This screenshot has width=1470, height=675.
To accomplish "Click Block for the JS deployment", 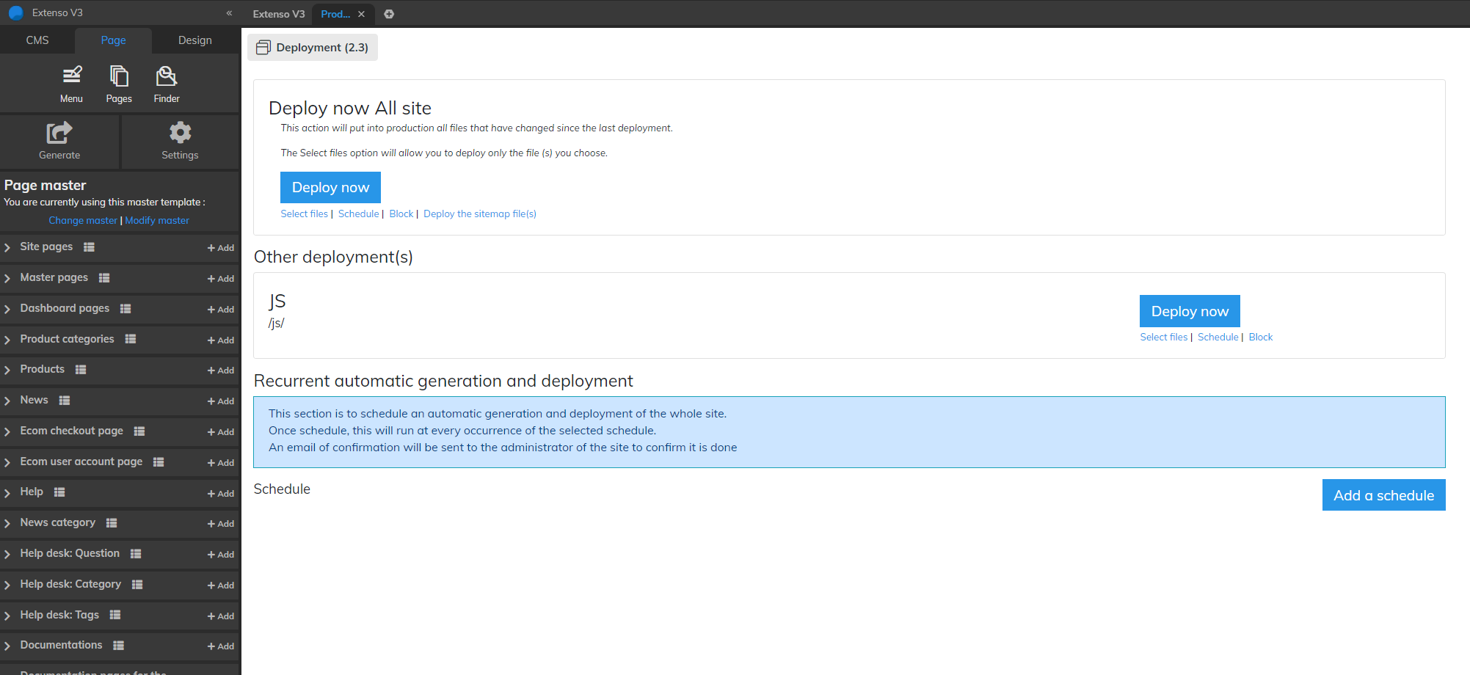I will 1260,337.
